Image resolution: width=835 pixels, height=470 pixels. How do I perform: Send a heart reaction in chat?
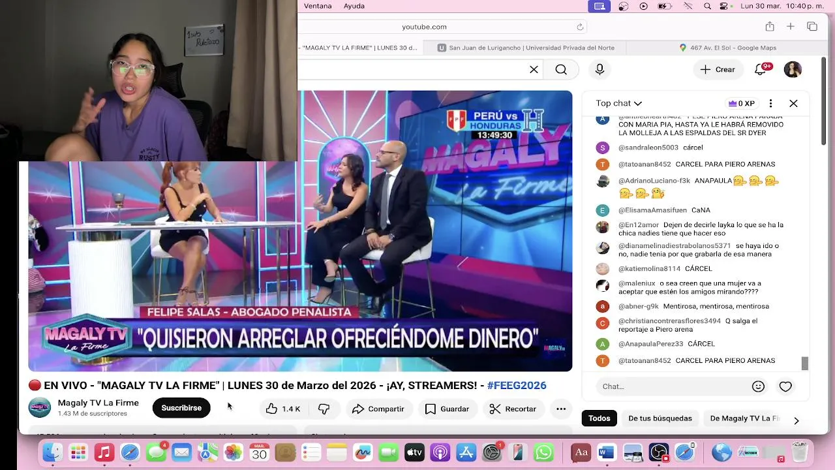coord(785,386)
